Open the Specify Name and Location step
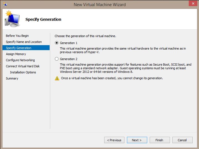The width and height of the screenshot is (199, 149). (24, 42)
